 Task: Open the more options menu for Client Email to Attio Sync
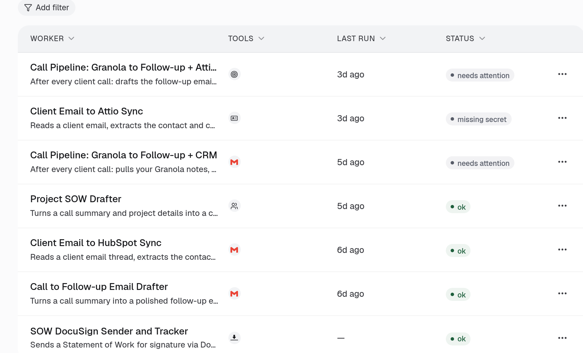point(562,118)
